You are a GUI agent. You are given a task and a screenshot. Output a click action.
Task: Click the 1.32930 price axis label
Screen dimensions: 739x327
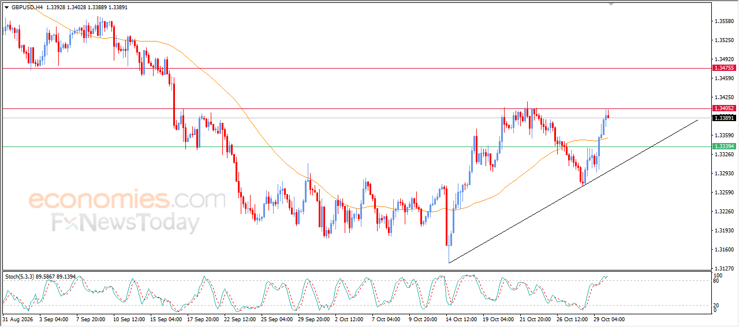(724, 174)
